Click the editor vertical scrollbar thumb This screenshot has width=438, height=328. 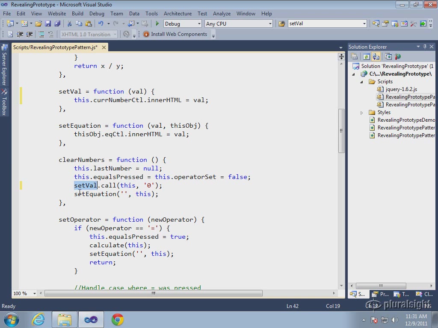[341, 131]
